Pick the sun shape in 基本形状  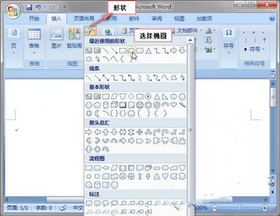click(x=89, y=113)
